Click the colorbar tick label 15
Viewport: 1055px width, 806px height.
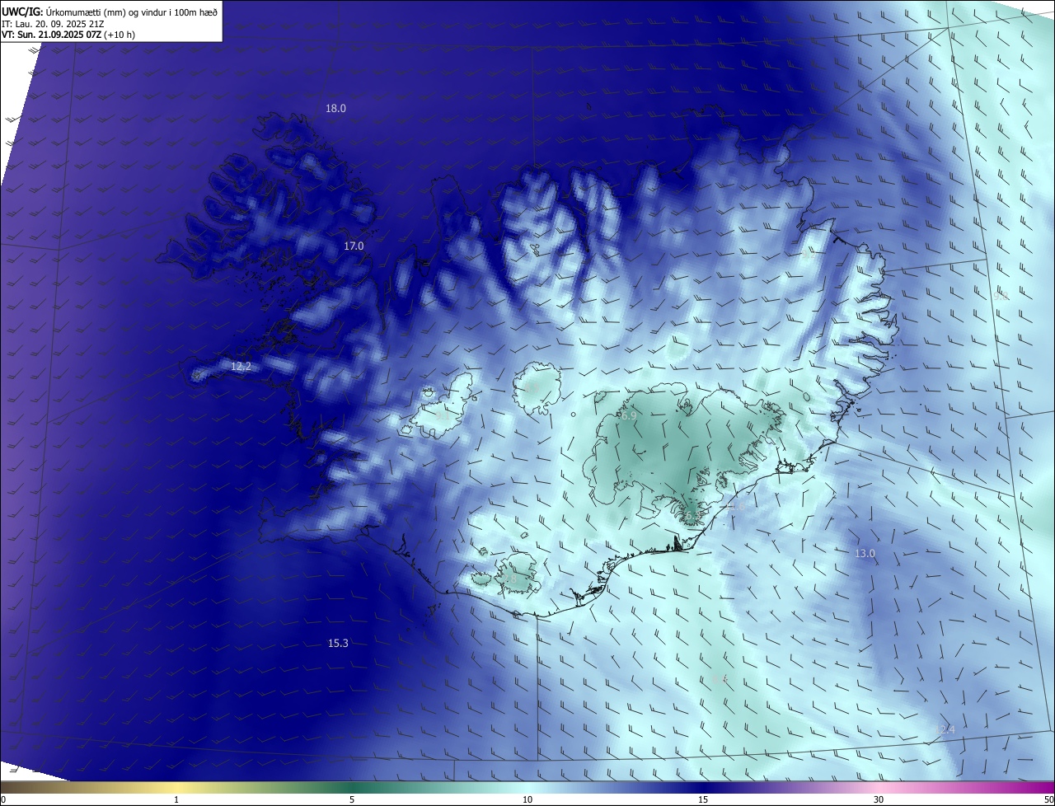(703, 799)
